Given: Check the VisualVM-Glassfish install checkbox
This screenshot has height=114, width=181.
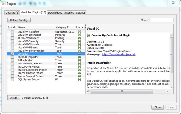Looking at the screenshot, I should (x=12, y=32).
